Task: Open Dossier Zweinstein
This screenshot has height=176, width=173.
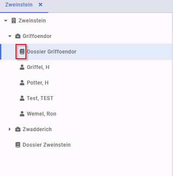Action: 47,145
